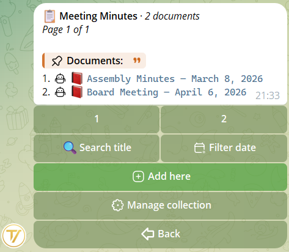Open Board Meeting – April 6, 2026
Viewport: 289px width, 252px height.
click(x=166, y=92)
